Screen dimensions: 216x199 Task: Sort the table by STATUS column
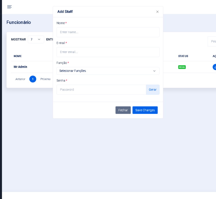tap(183, 56)
